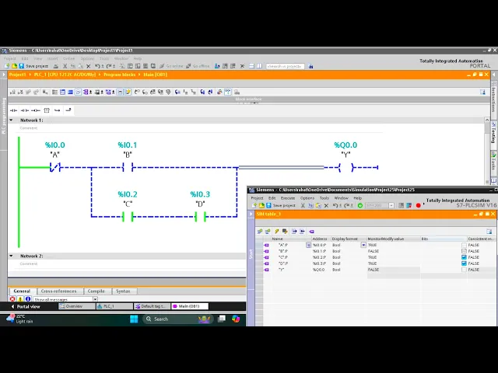Screen dimensions: 498x373
Task: Click inside the Search in project field
Action: click(285, 66)
